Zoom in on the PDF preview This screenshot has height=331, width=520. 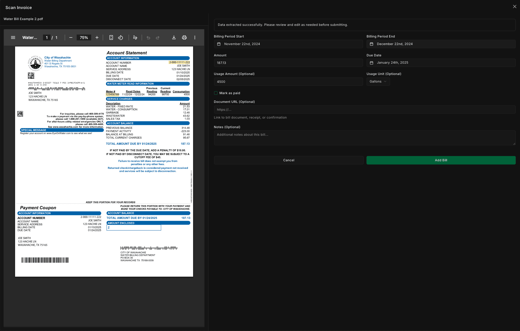(x=97, y=37)
